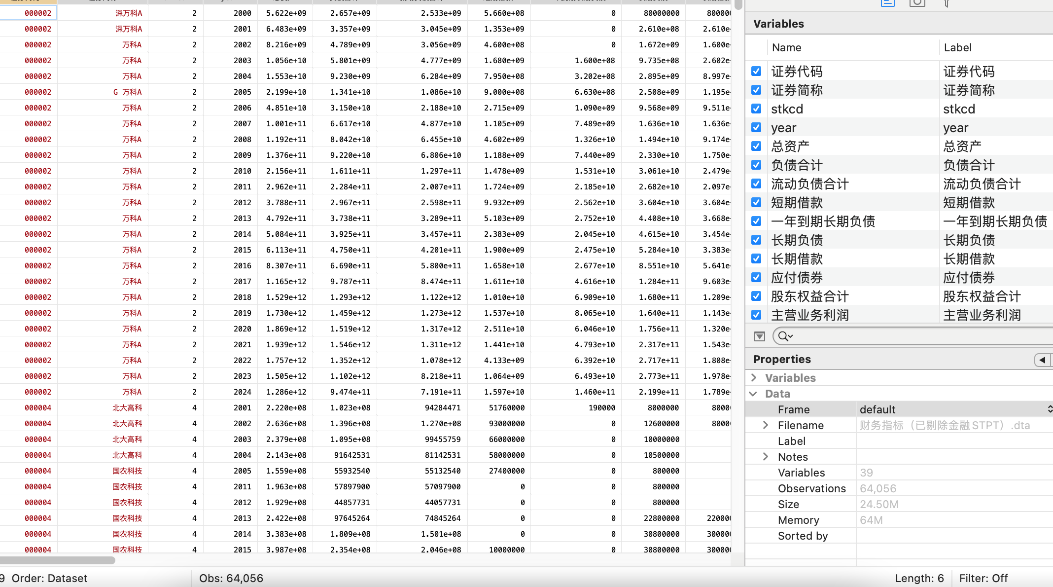Open the variable filter options icon
Image resolution: width=1053 pixels, height=587 pixels.
coord(760,336)
